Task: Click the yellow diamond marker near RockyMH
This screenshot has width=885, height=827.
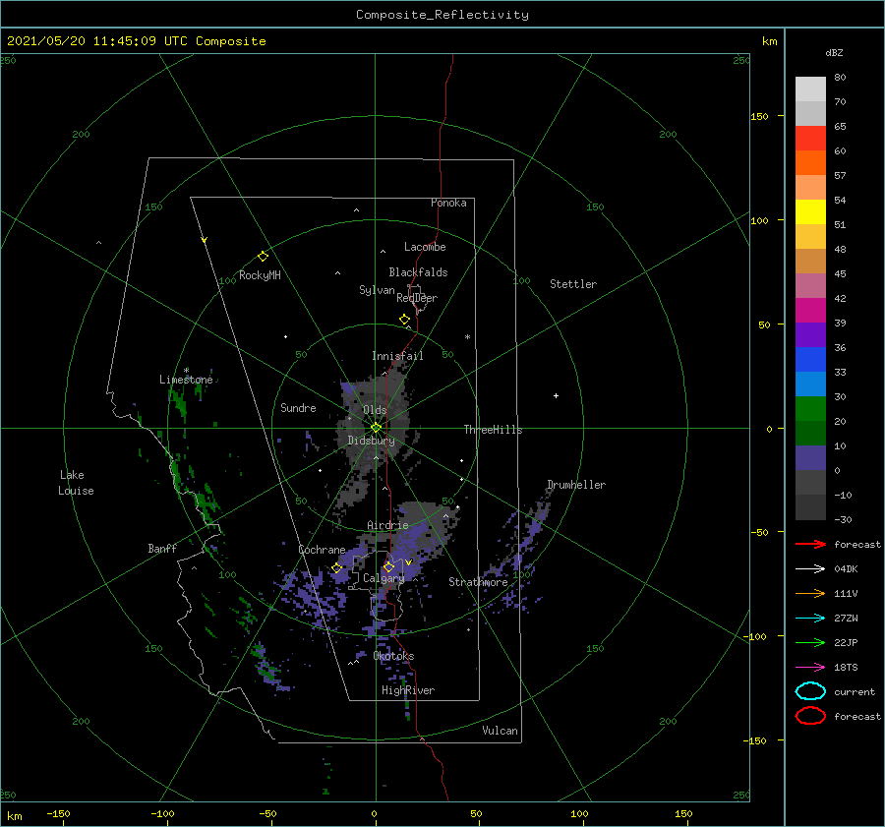Action: (263, 257)
